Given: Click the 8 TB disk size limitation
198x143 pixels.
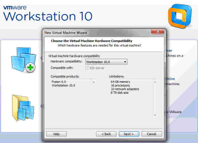Looking at the screenshot, I should pyautogui.click(x=119, y=93).
